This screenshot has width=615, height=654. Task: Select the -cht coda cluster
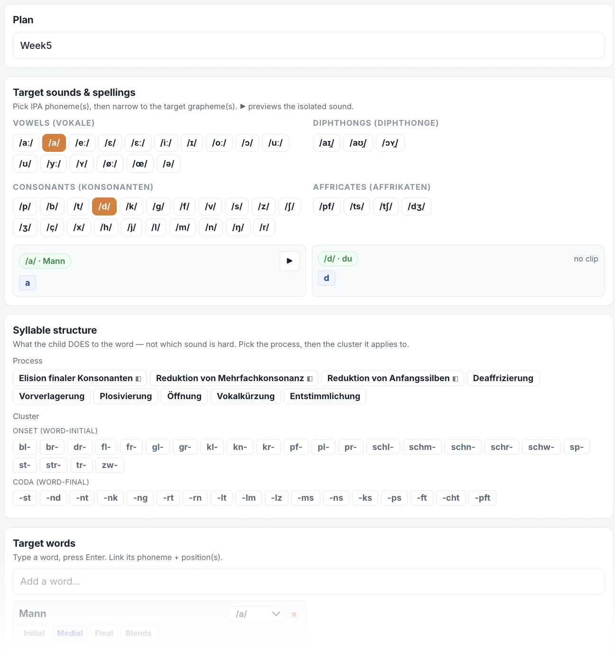(451, 498)
